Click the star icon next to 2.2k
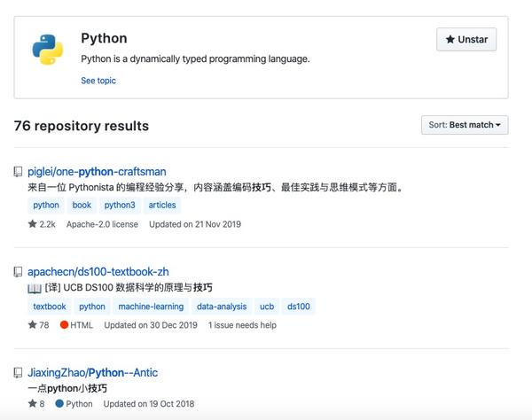Image resolution: width=532 pixels, height=420 pixels. 33,223
